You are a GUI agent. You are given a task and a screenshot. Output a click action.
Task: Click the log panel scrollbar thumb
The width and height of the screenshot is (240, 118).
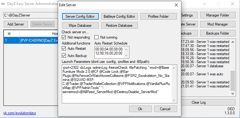[x=233, y=81]
